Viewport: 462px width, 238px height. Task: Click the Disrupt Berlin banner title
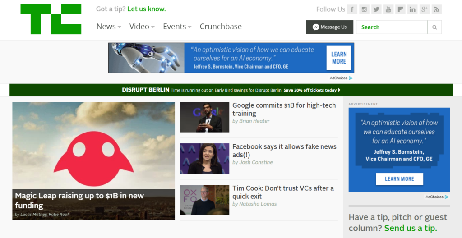[x=146, y=90]
